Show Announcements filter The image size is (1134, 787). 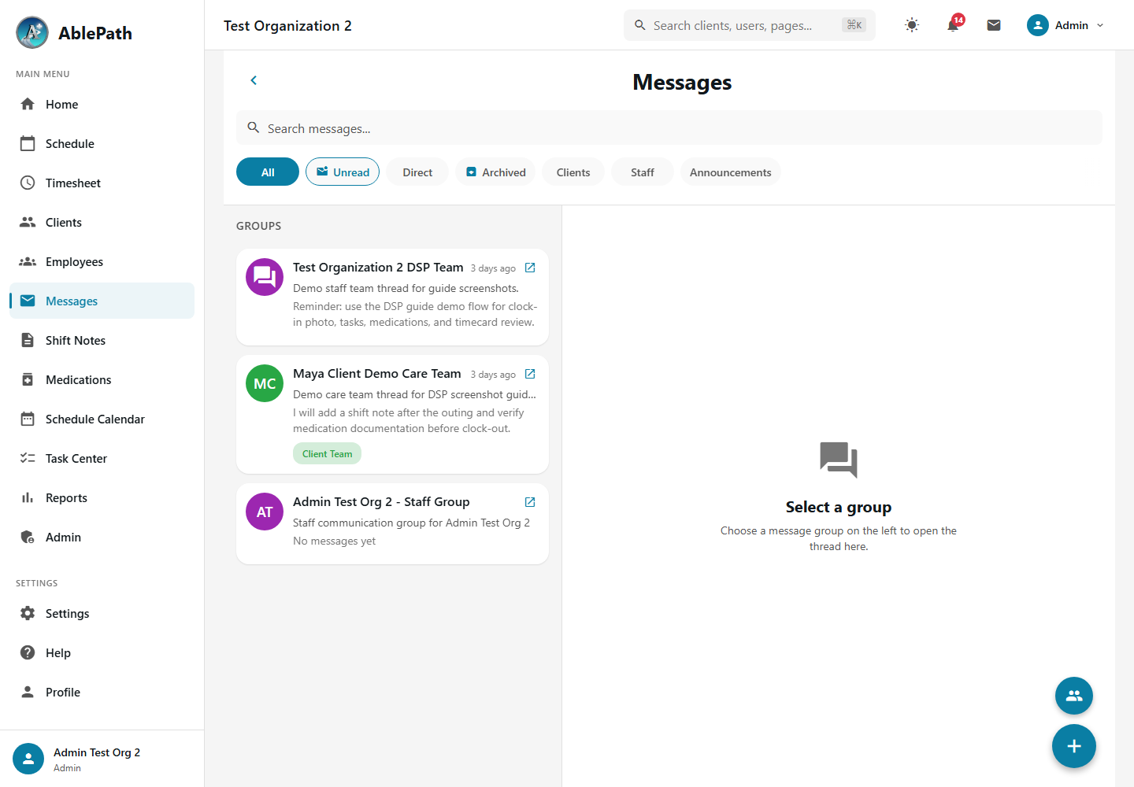tap(731, 172)
